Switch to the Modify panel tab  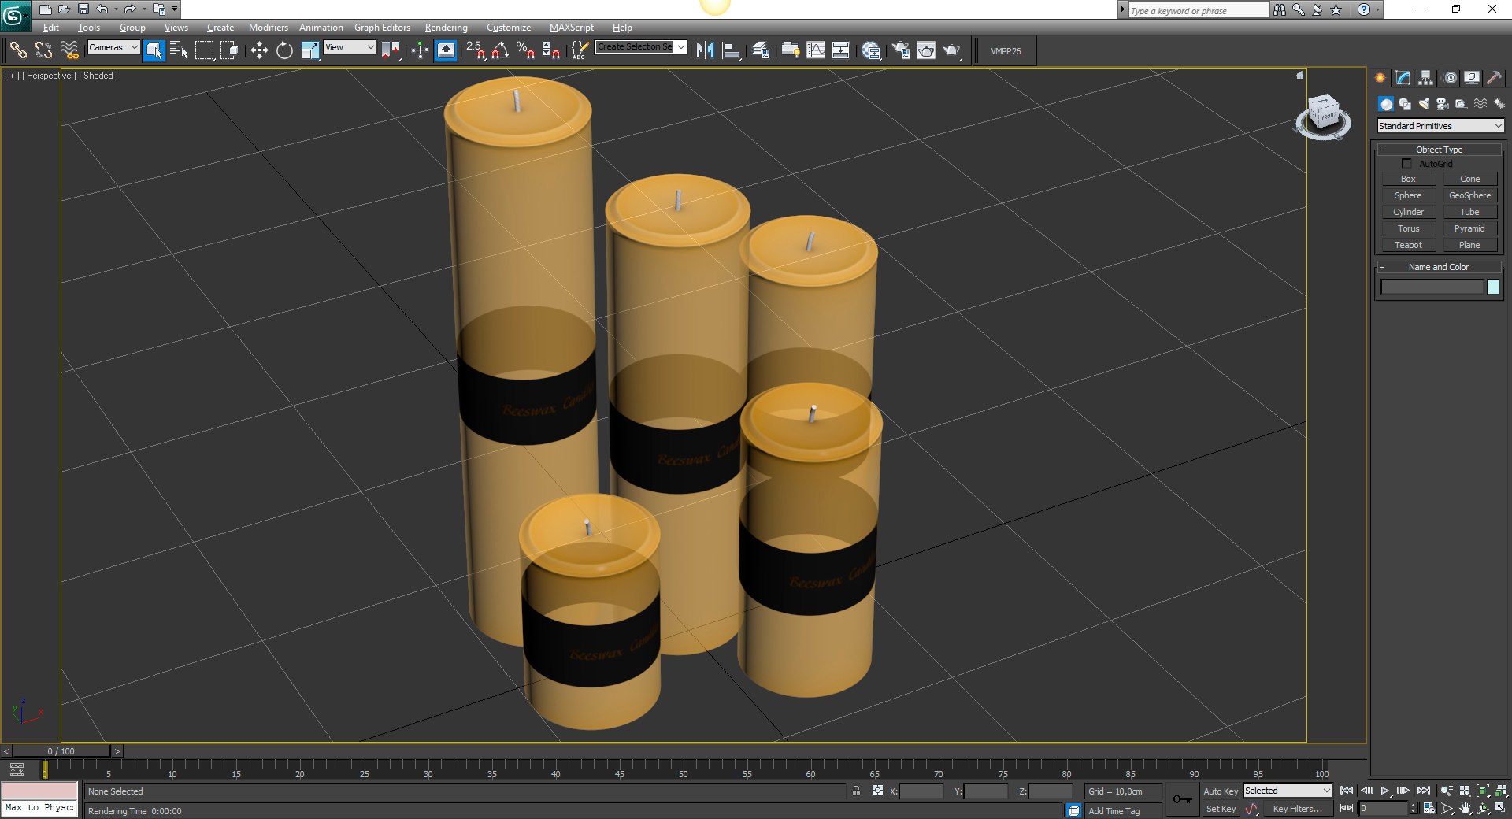[1403, 78]
